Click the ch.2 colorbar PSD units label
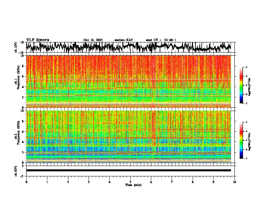Image resolution: width=264 pixels, height=204 pixels. [x=250, y=141]
